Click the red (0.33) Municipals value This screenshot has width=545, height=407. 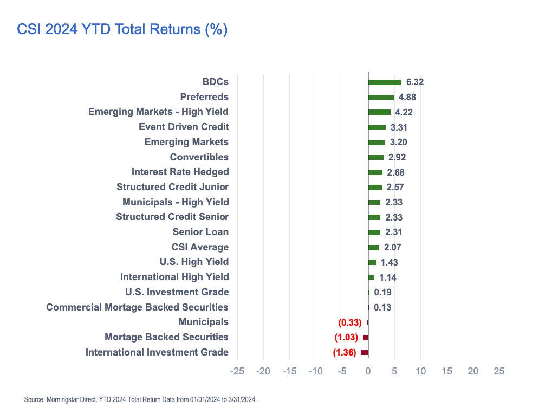[349, 322]
